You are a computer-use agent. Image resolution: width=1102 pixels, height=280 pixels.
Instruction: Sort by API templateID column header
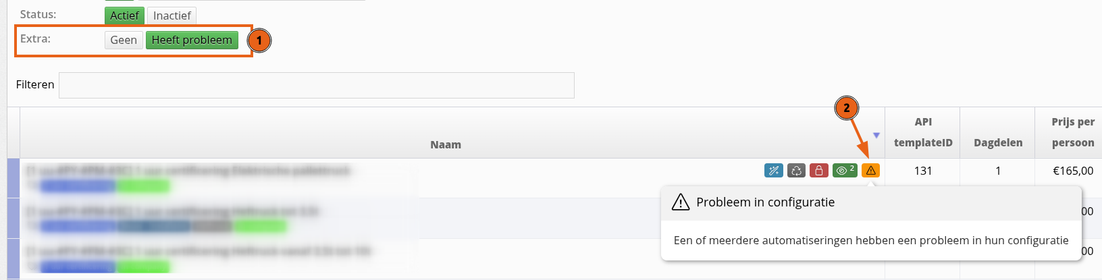click(x=923, y=132)
